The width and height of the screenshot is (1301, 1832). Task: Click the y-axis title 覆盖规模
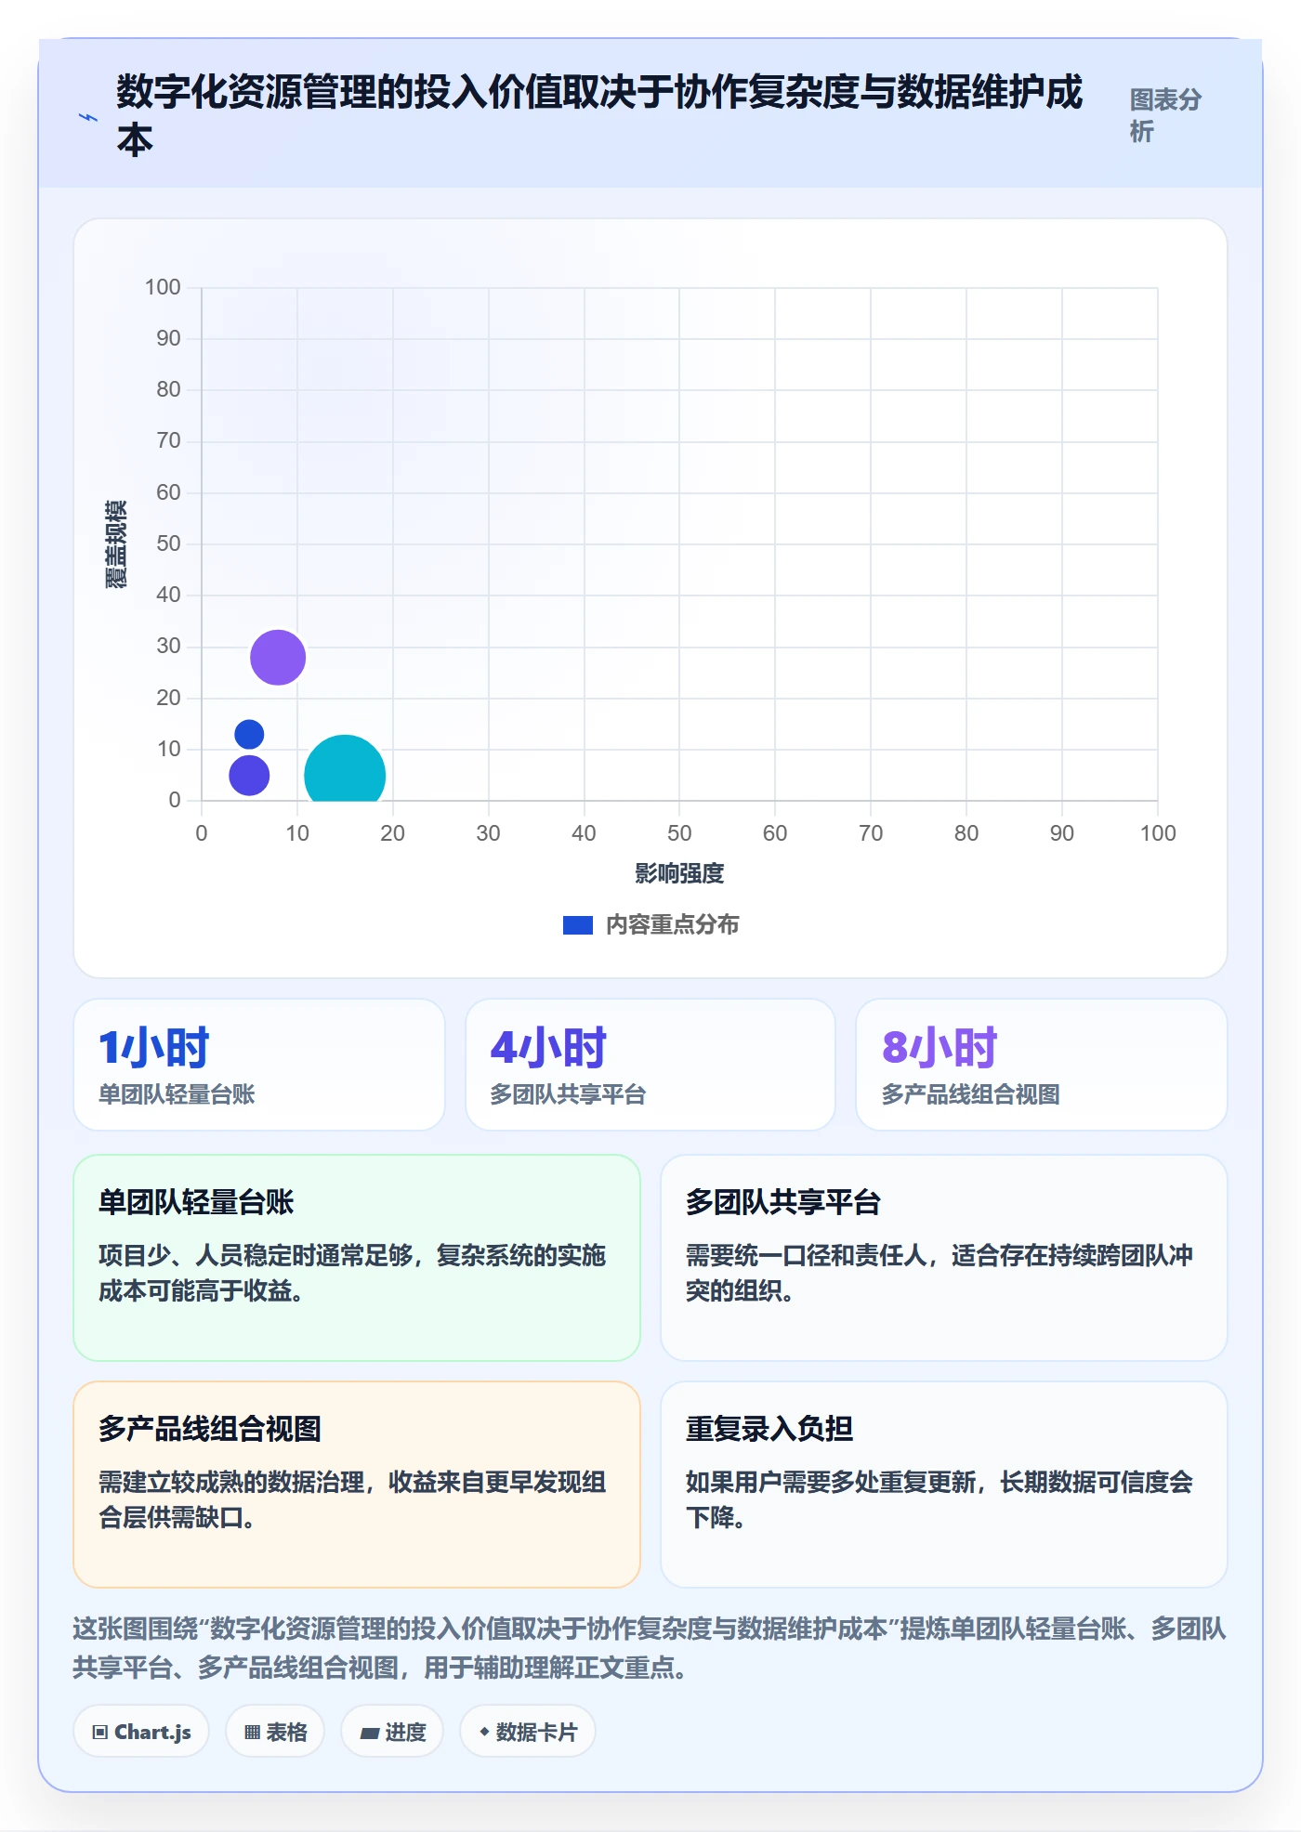coord(115,544)
